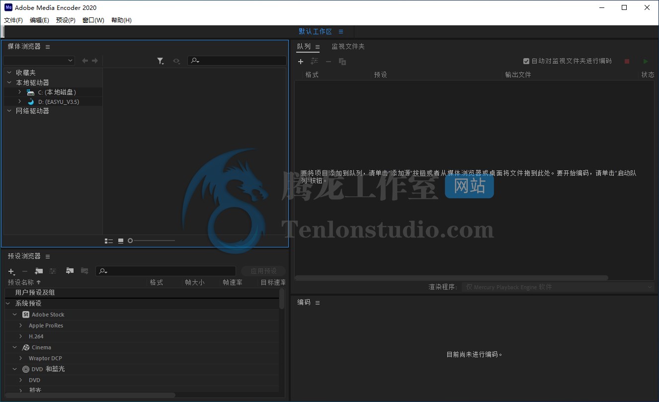
Task: Click export presets icon
Action: tap(84, 271)
